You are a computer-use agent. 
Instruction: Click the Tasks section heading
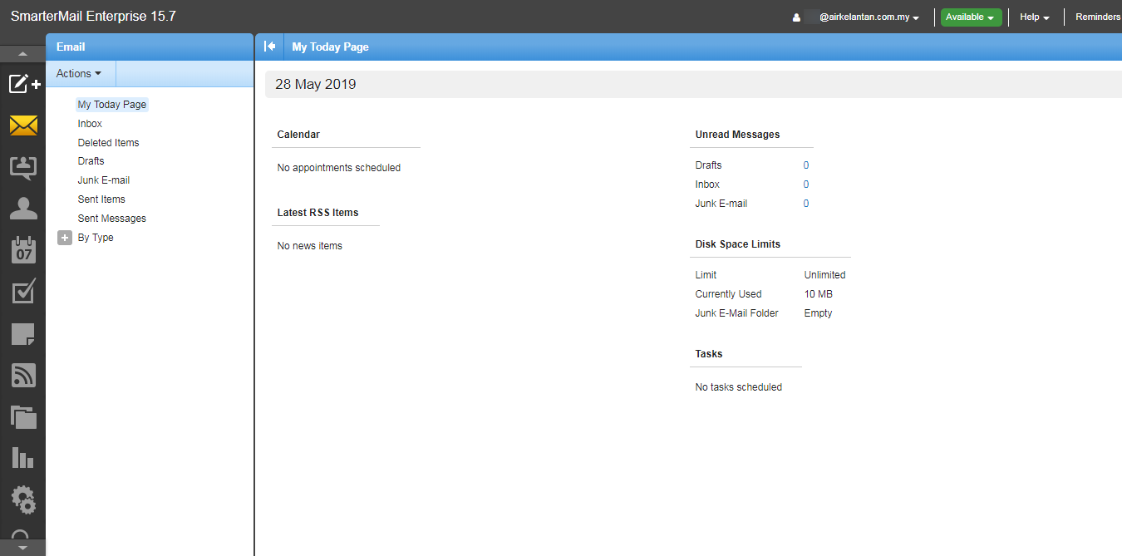pos(709,354)
